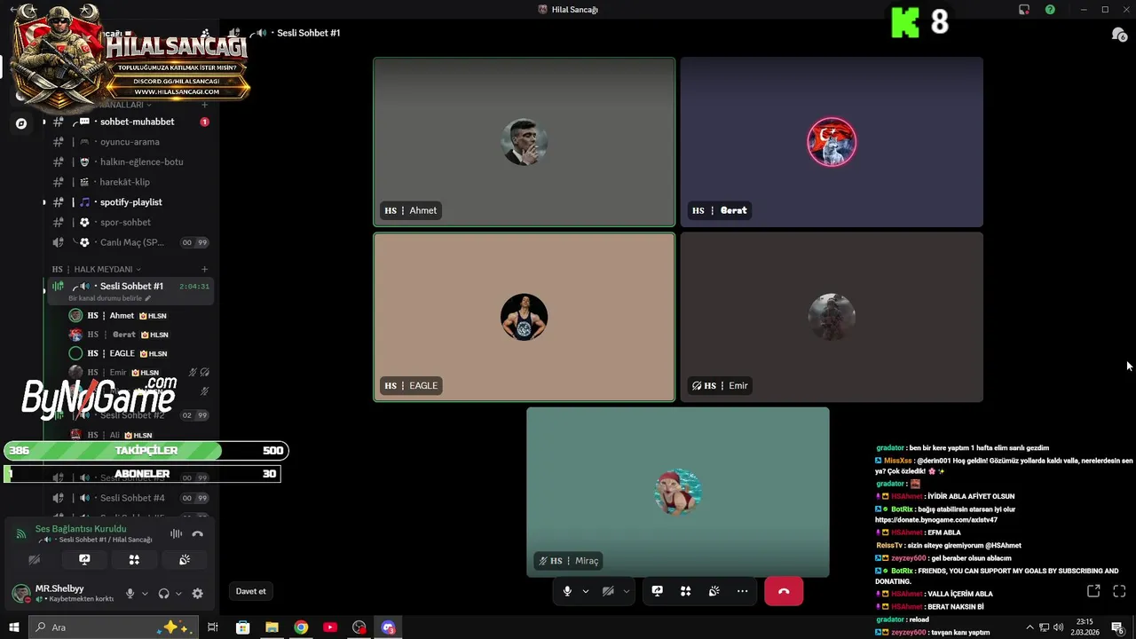
Task: Toggle camera in the left voice connection panel
Action: coord(34,560)
